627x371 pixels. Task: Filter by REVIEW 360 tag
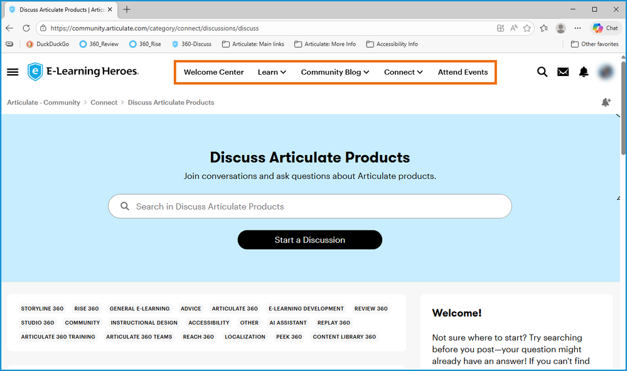coord(371,309)
